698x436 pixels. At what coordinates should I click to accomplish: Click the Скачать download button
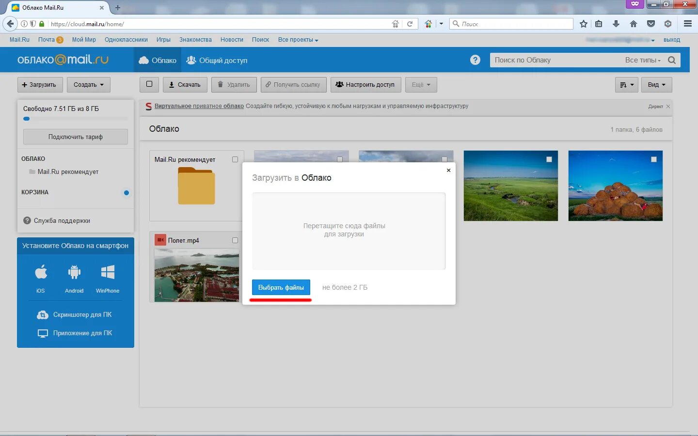pos(185,85)
